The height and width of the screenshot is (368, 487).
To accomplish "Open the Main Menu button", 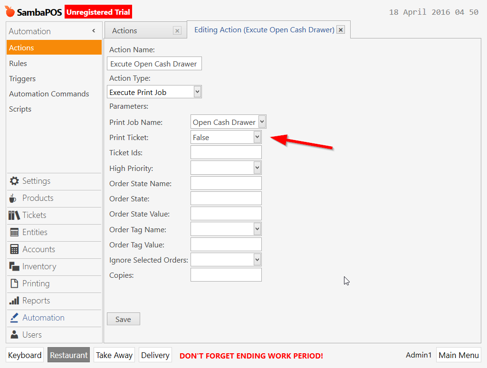I will click(x=458, y=355).
